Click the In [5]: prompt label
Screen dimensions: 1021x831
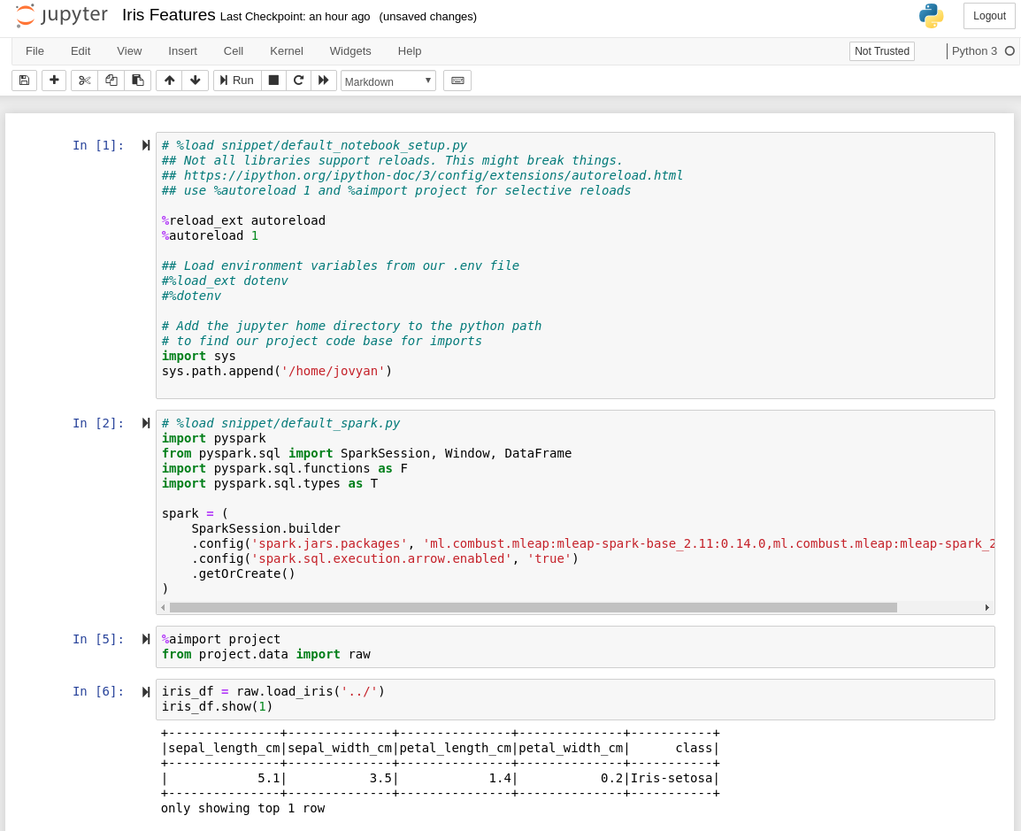(98, 639)
